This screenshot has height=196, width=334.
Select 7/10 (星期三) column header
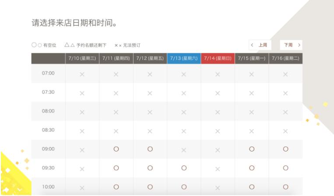point(82,58)
